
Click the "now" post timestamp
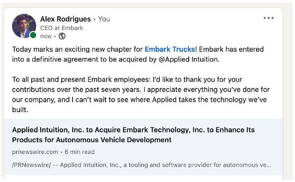click(x=46, y=36)
